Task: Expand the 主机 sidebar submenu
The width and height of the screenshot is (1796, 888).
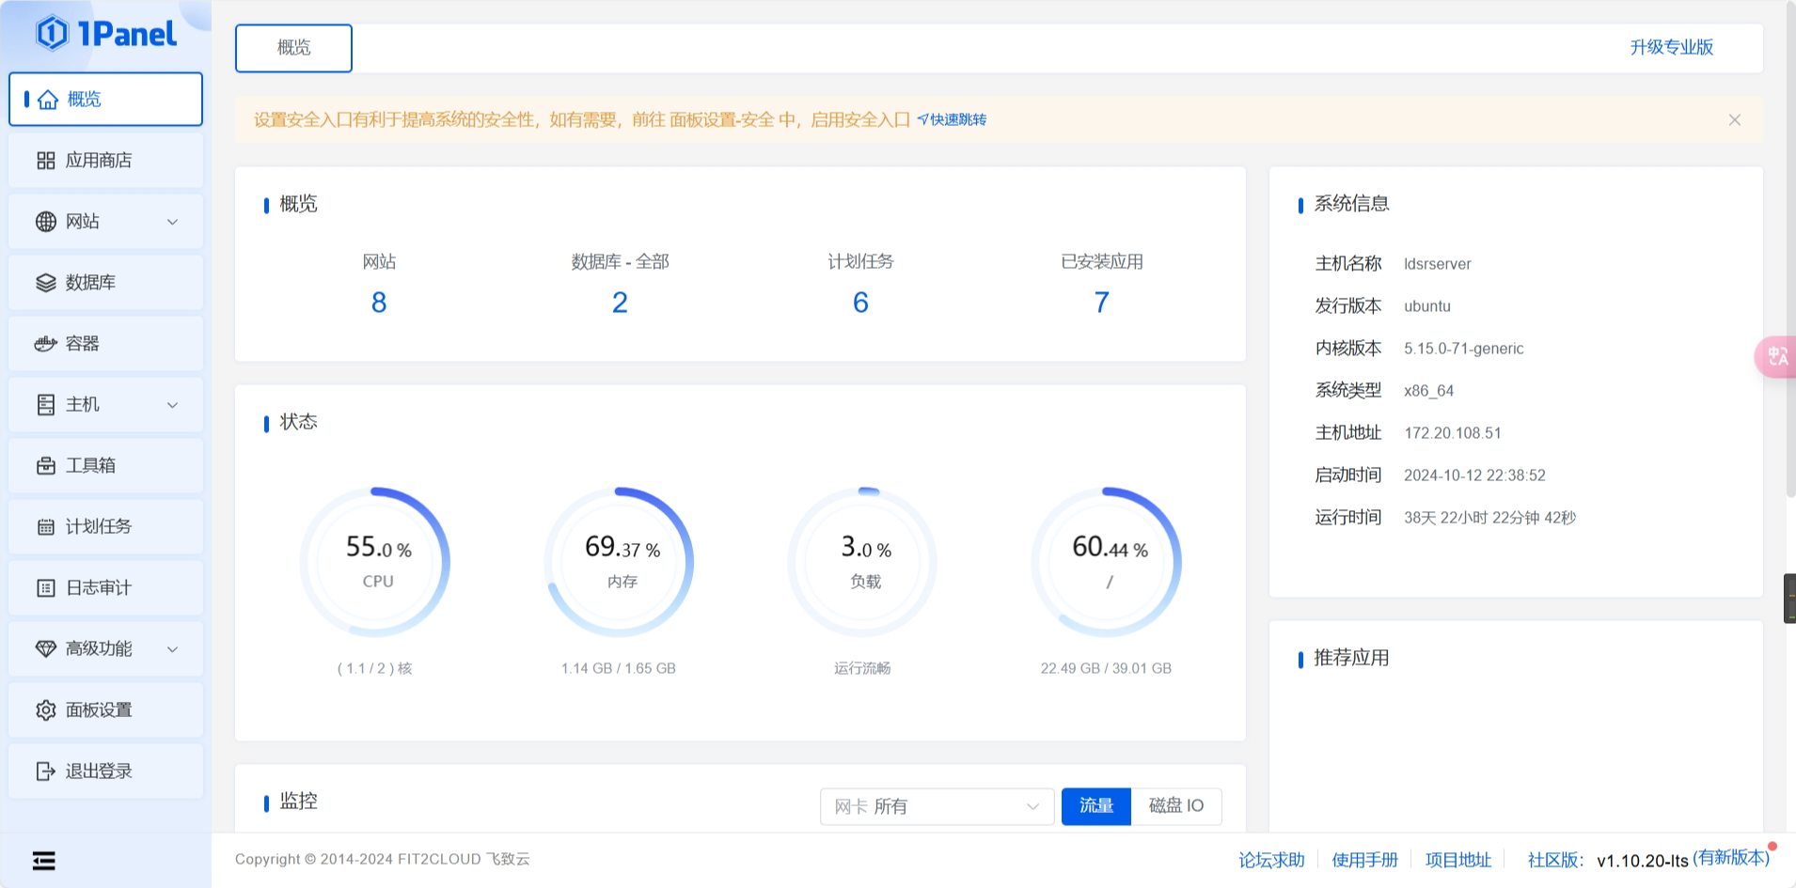Action: click(x=172, y=405)
